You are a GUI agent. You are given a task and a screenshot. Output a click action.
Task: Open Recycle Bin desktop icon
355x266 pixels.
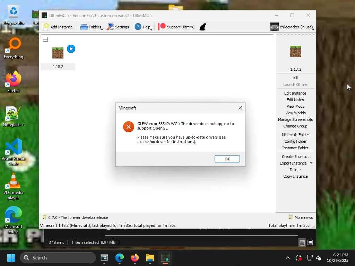pyautogui.click(x=14, y=15)
